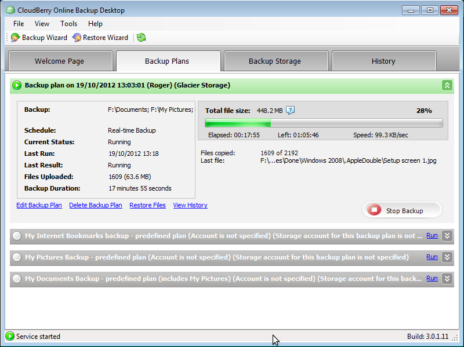464x347 pixels.
Task: Expand the My Internet Bookmarks backup plan
Action: (x=447, y=236)
